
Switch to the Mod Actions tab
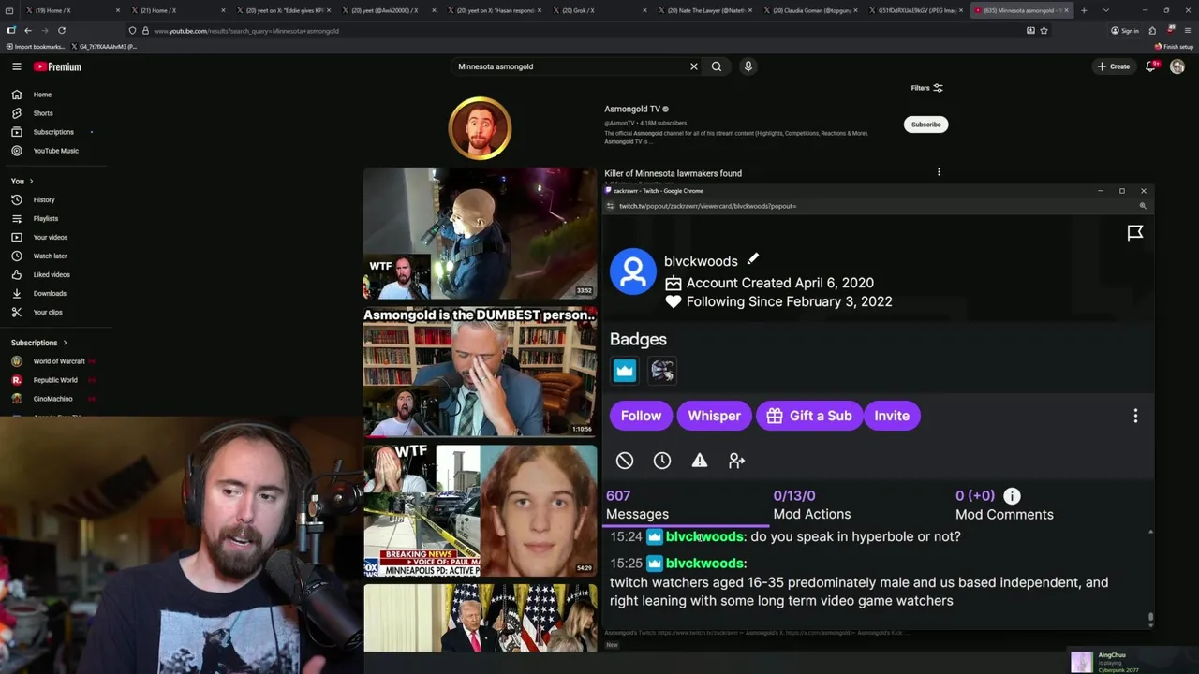point(811,505)
